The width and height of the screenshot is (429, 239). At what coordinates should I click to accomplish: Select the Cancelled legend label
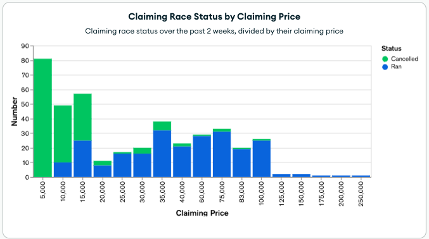[404, 59]
